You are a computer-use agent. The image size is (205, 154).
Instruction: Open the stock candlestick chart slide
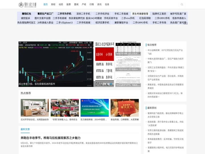56,64
